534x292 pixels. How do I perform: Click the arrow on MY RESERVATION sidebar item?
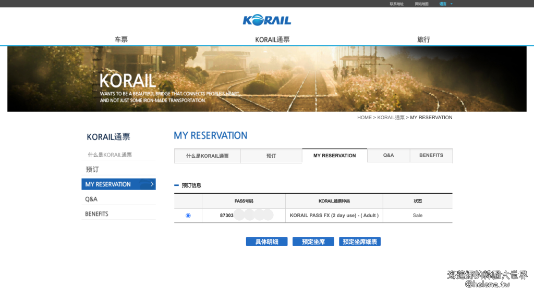coord(152,184)
